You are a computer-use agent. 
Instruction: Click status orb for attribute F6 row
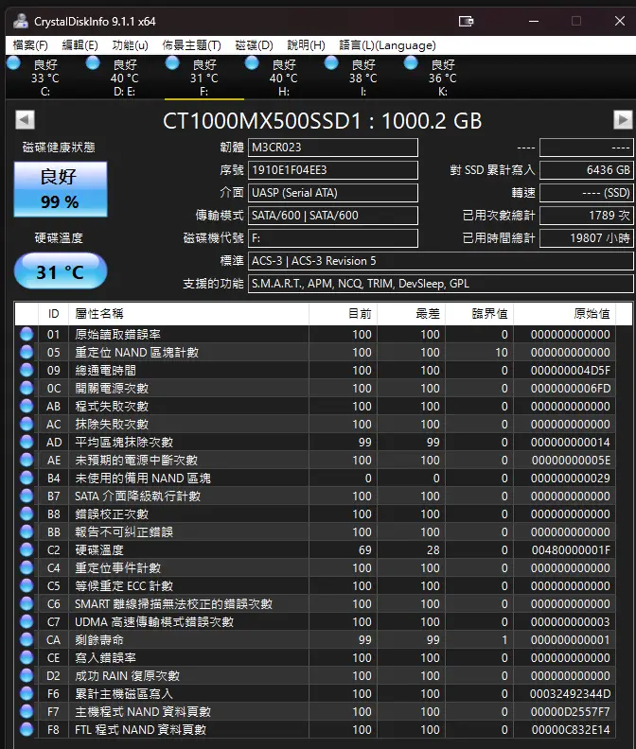tap(26, 693)
